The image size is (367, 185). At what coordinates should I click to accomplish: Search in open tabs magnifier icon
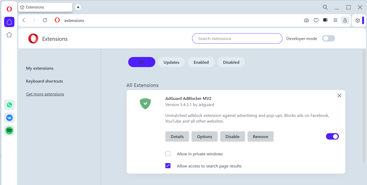click(x=325, y=7)
